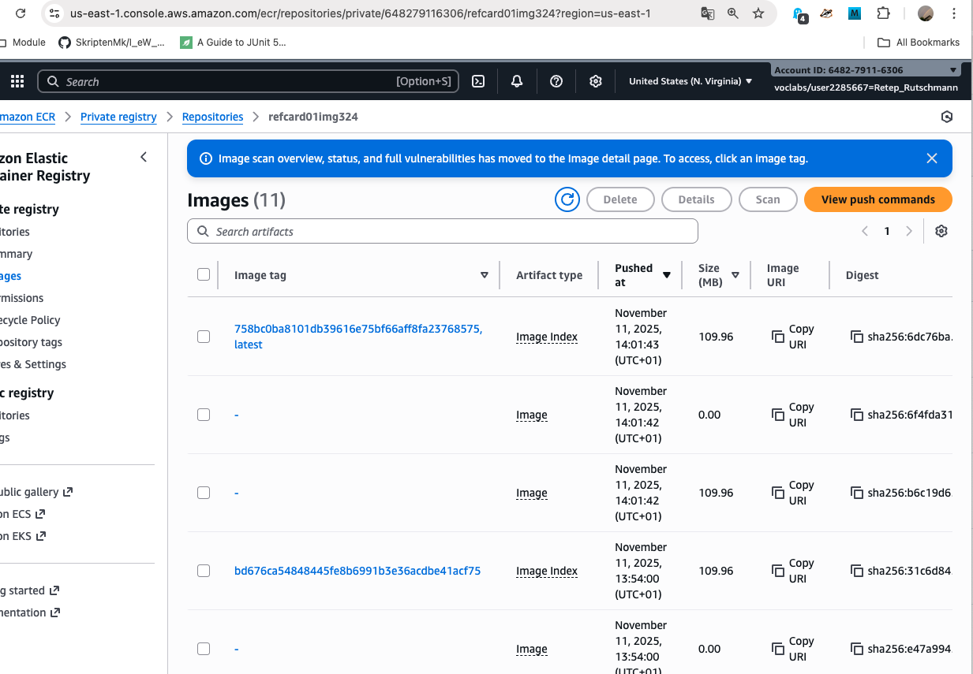This screenshot has width=973, height=674.
Task: Open table preferences gear beside pagination
Action: (x=941, y=231)
